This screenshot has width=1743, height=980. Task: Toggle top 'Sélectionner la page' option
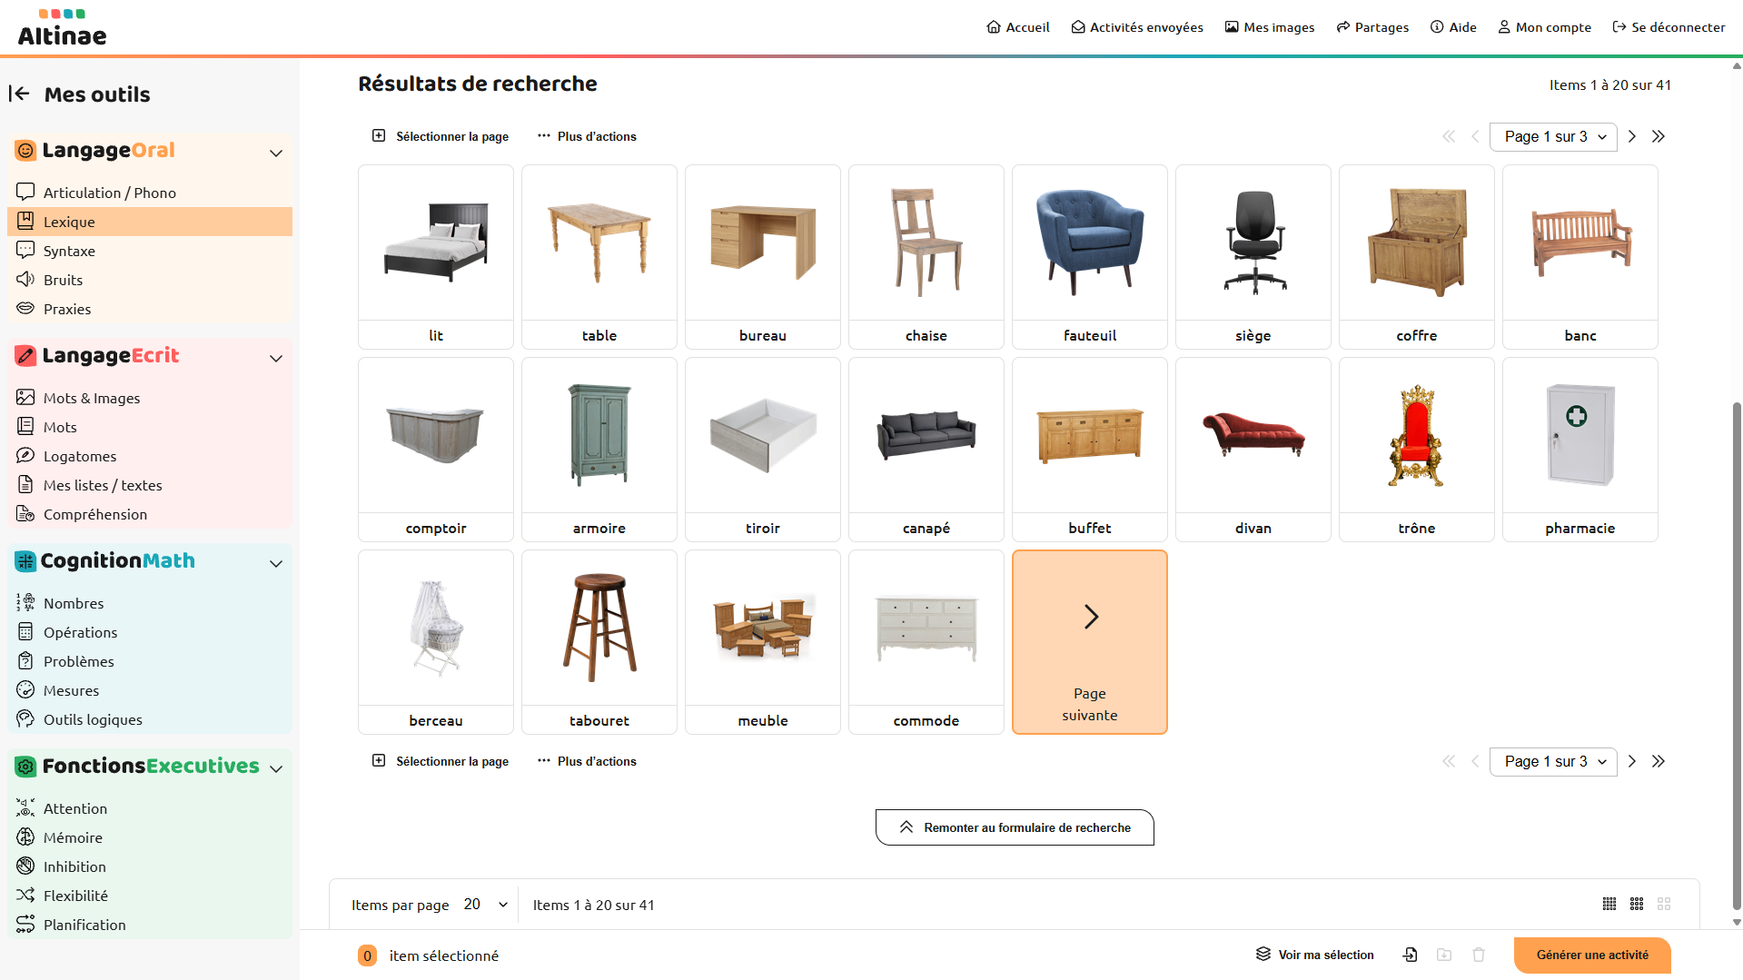(x=441, y=136)
